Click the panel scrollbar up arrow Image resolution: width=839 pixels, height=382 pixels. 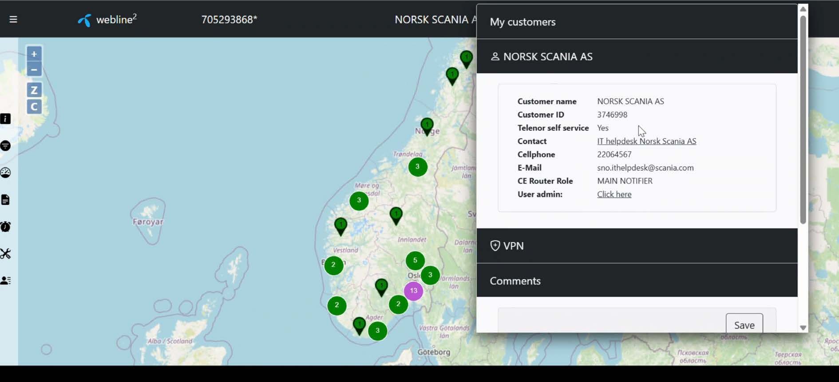coord(803,9)
